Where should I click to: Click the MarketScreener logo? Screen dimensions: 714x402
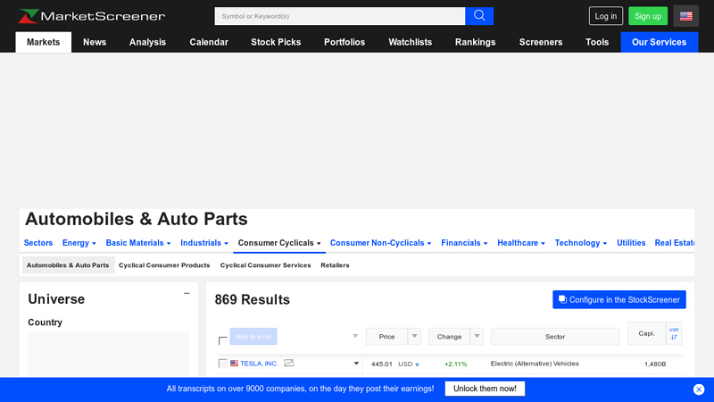[92, 16]
